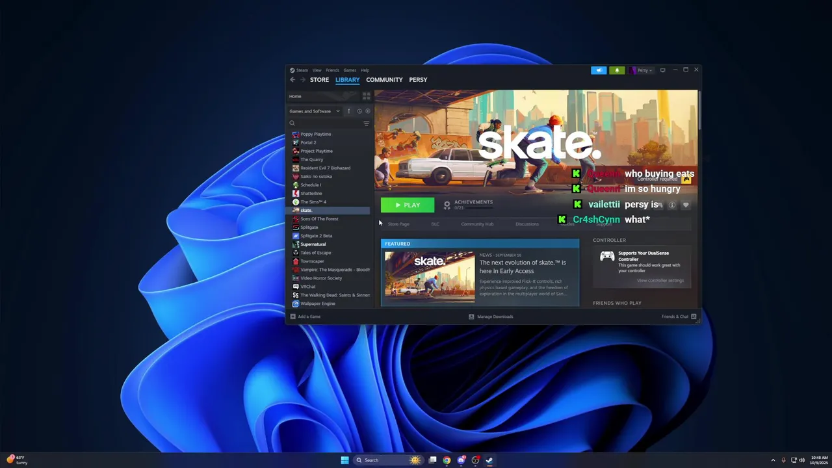Select Saiko no sutoka game
The image size is (832, 468).
331,176
